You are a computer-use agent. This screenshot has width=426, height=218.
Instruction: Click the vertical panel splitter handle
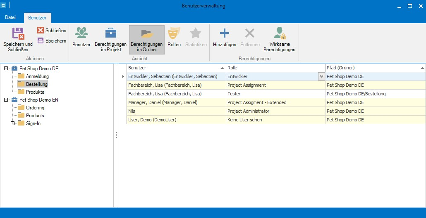(116, 135)
